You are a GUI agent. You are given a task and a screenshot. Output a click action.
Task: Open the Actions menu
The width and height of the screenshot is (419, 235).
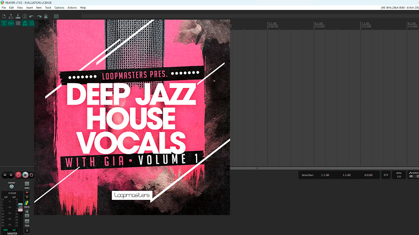click(x=72, y=8)
